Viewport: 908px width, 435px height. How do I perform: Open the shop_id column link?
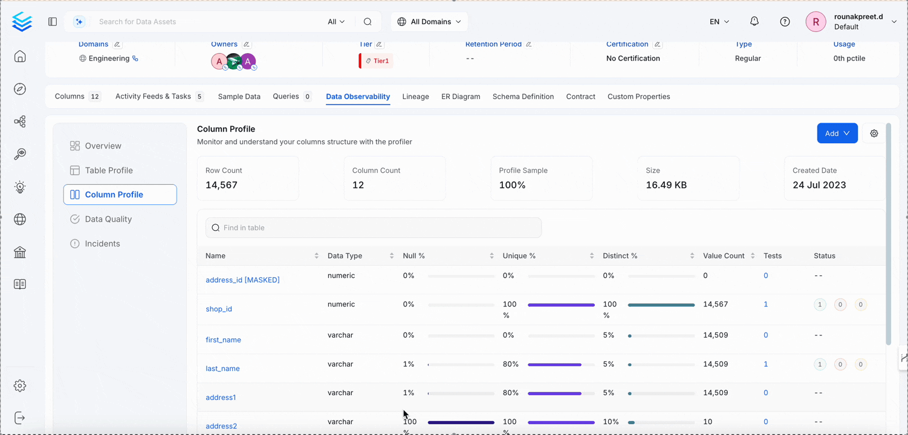click(x=219, y=309)
